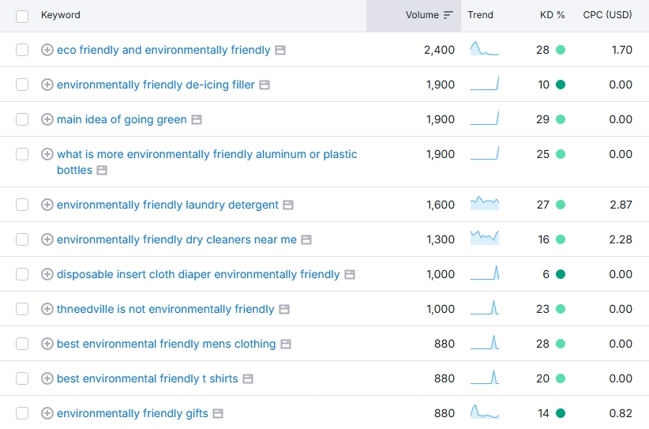Click the SERP icon beside 'environmentally friendly gifts'
Screen dimensions: 649x429
(218, 413)
